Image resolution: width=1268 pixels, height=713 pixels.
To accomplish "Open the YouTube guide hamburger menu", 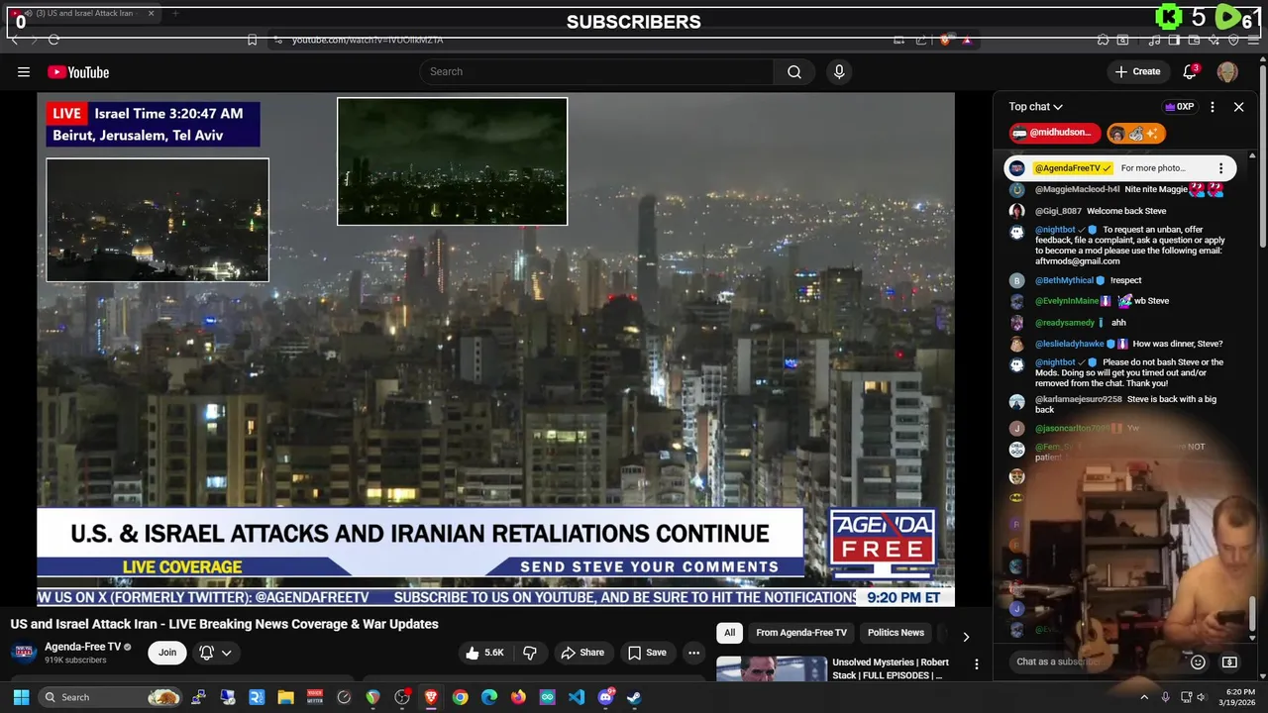I will click(23, 71).
